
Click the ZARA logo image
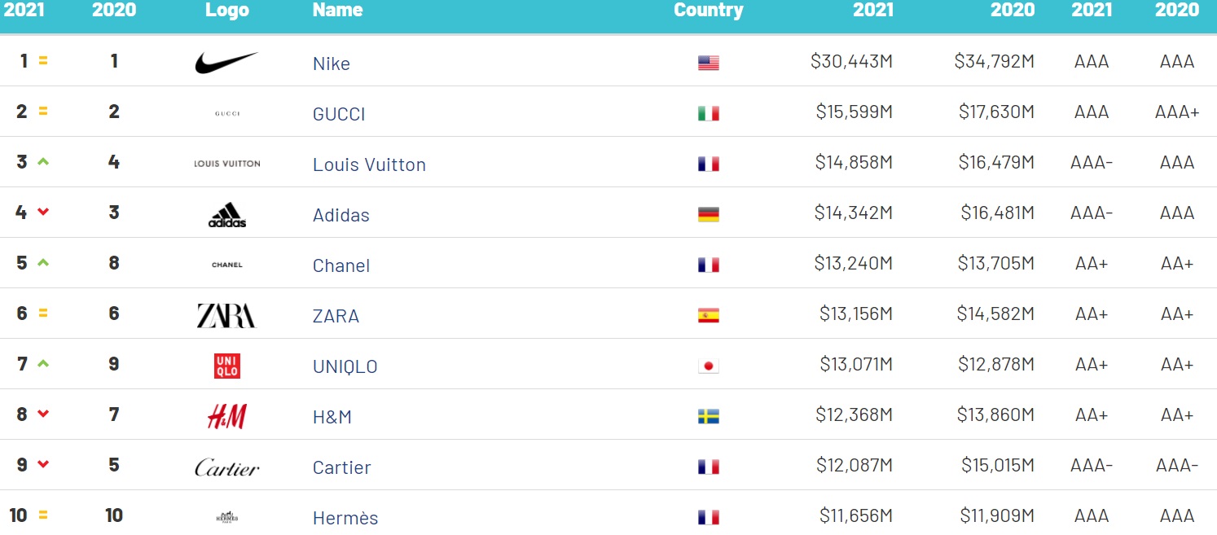tap(226, 316)
